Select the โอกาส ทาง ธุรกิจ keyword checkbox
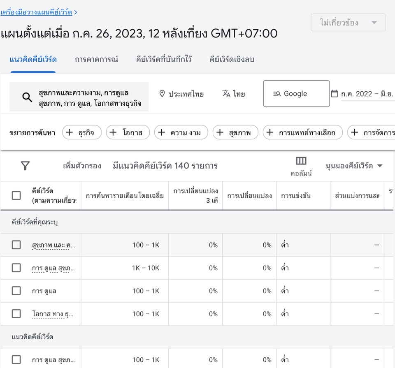This screenshot has height=368, width=395. click(16, 314)
